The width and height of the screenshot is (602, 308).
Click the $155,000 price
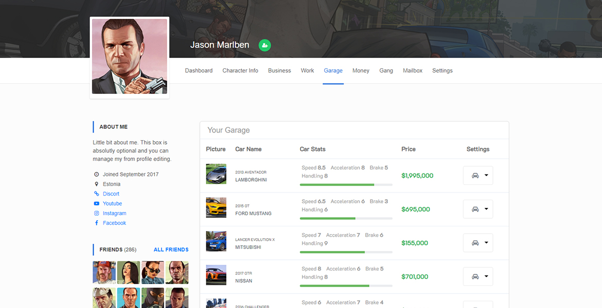(415, 243)
